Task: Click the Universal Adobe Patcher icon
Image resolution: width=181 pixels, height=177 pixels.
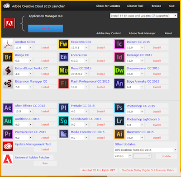Action: [8, 159]
